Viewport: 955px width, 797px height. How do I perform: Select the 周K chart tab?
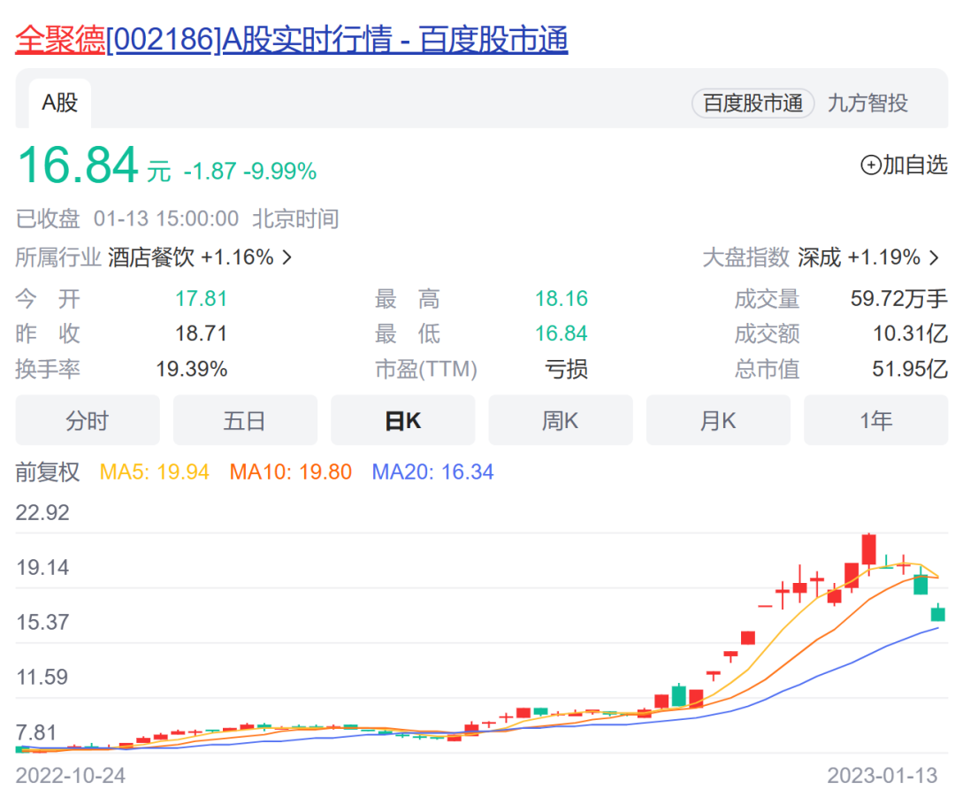pyautogui.click(x=561, y=420)
